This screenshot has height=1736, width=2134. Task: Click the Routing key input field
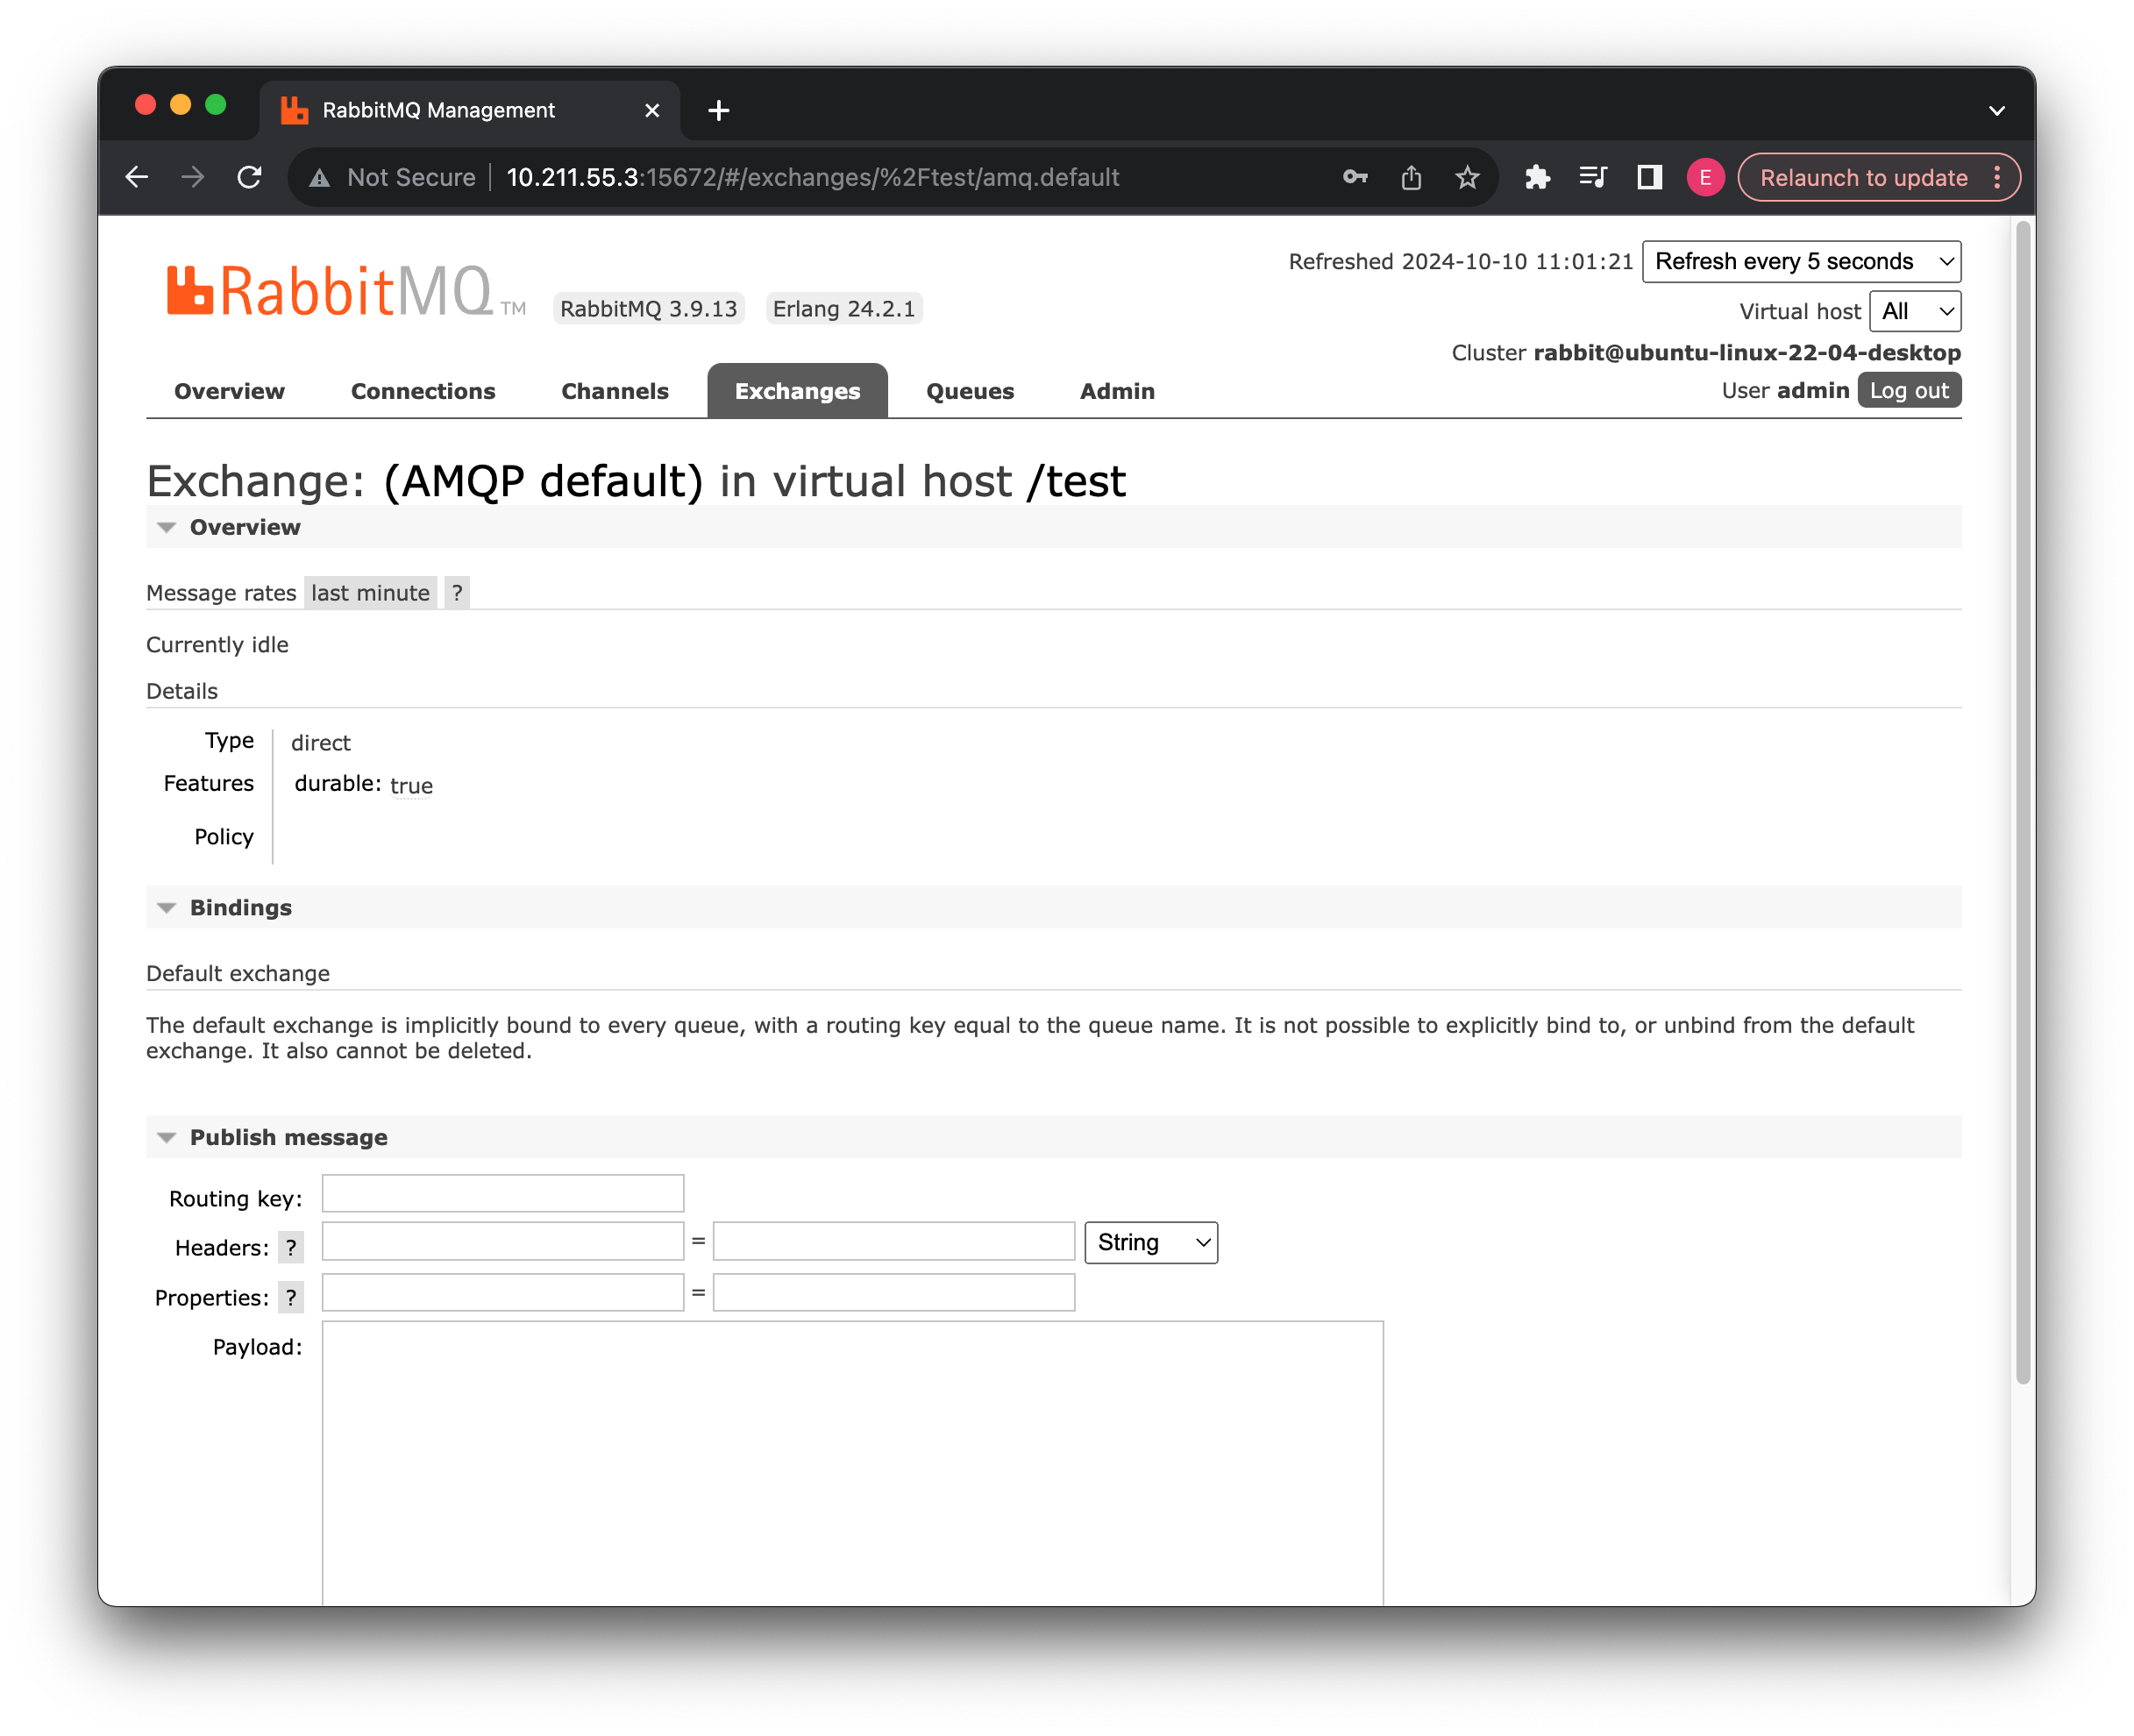pyautogui.click(x=502, y=1193)
